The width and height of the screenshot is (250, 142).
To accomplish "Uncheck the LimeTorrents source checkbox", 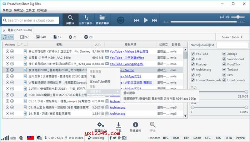I will pos(224,80).
